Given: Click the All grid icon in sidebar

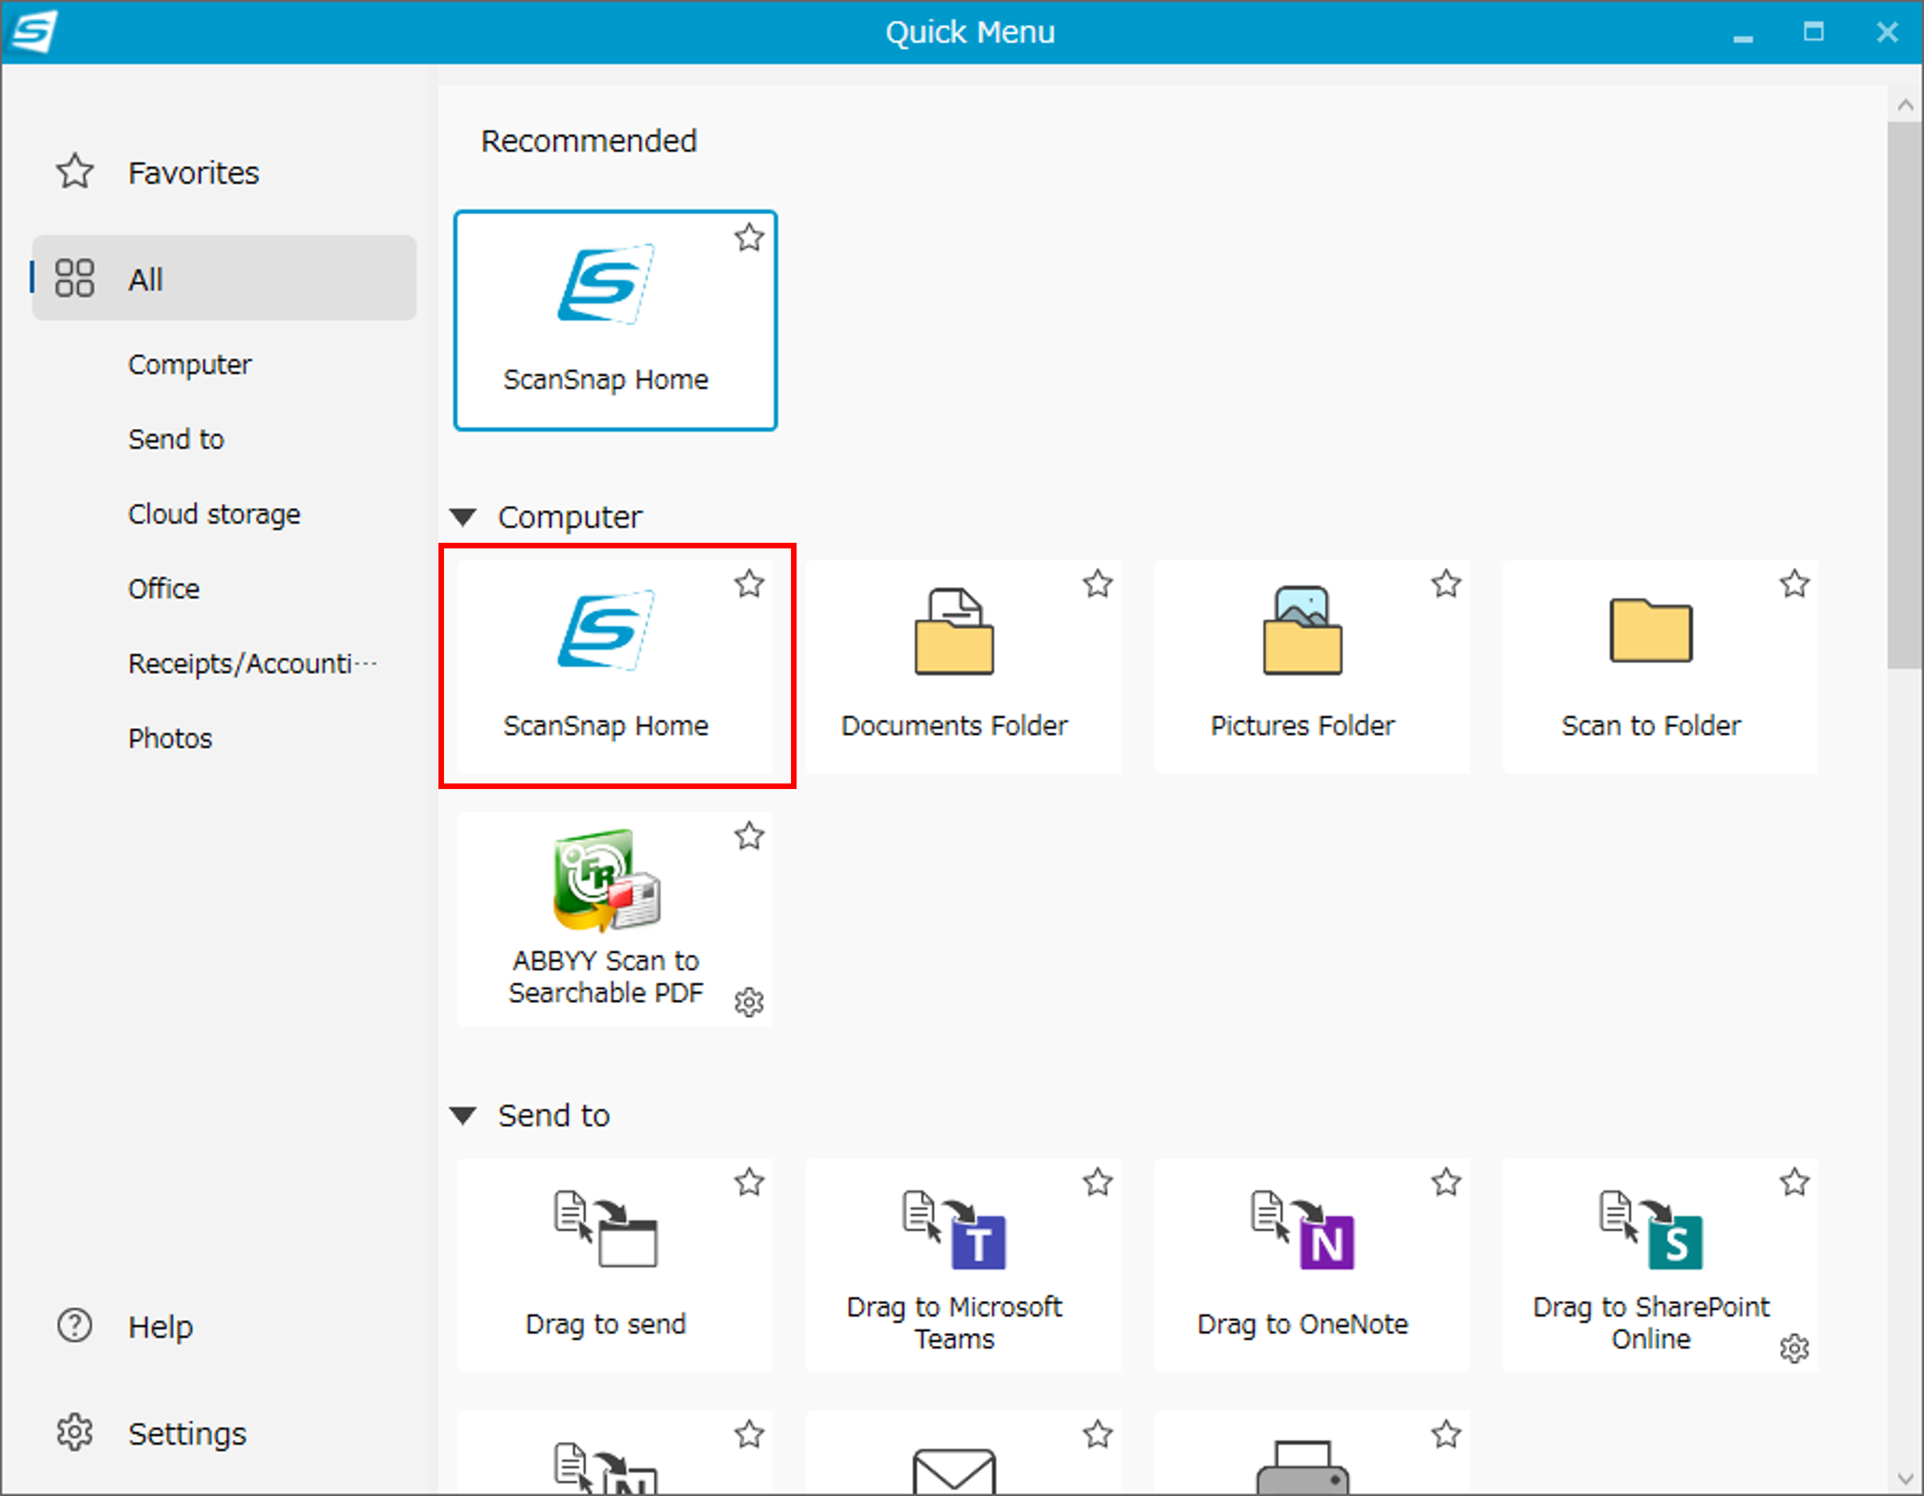Looking at the screenshot, I should (x=74, y=277).
